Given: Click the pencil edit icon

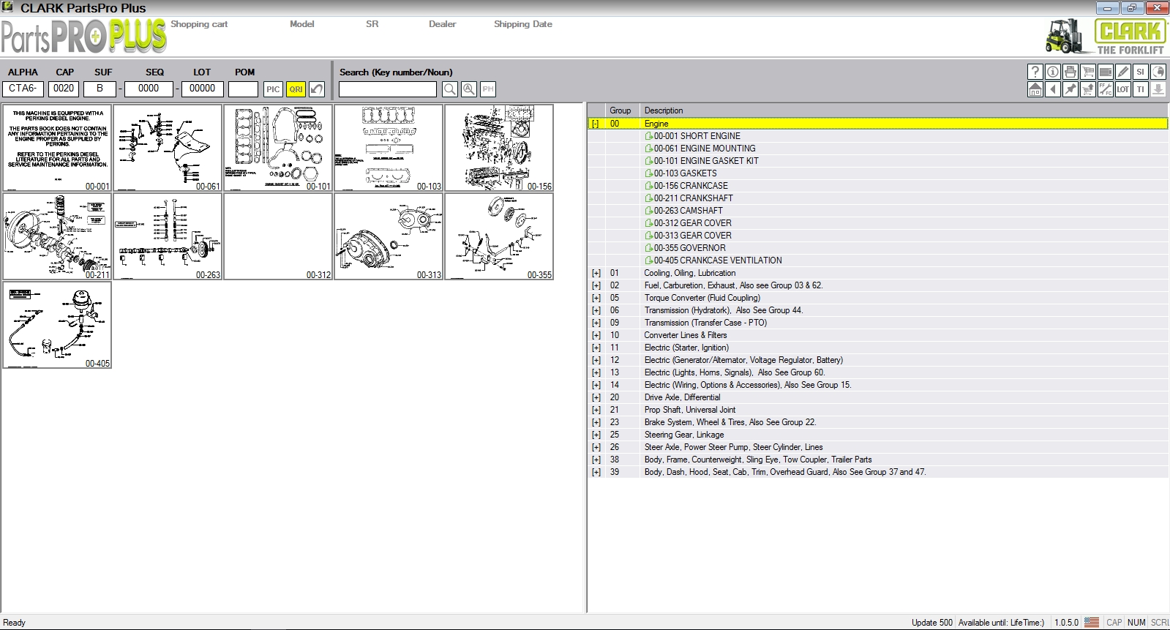Looking at the screenshot, I should tap(1122, 72).
